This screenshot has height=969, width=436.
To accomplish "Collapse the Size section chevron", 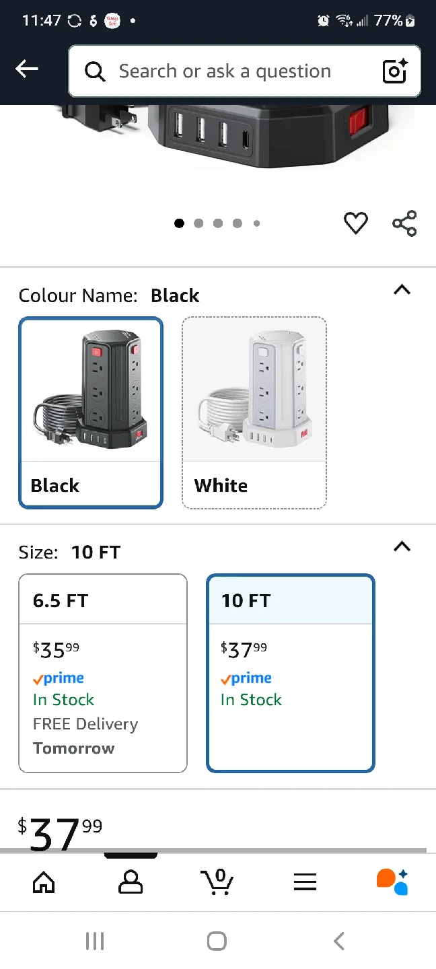I will click(x=402, y=546).
